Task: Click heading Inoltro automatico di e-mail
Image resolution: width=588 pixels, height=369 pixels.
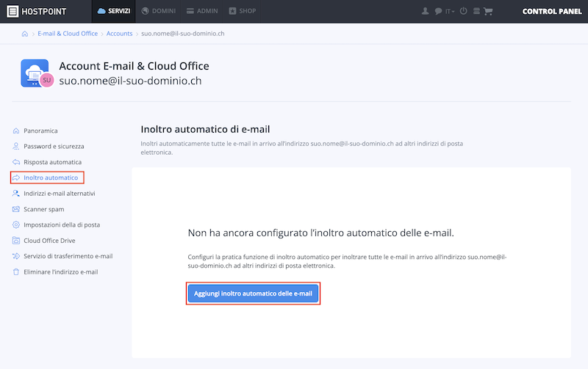Action: [x=205, y=130]
